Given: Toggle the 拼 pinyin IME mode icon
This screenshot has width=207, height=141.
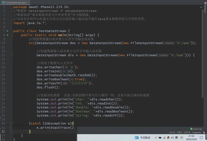Looking at the screenshot, I should 182,138.
